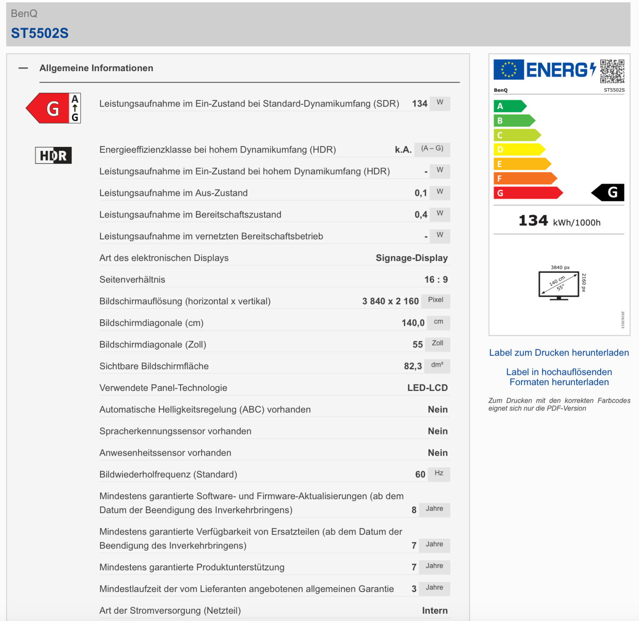Click the Pixel unit badge beside resolution
This screenshot has width=639, height=621.
tap(435, 300)
